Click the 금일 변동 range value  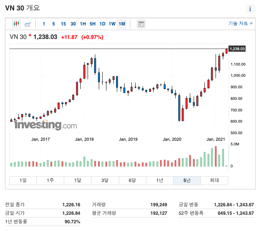(234, 205)
